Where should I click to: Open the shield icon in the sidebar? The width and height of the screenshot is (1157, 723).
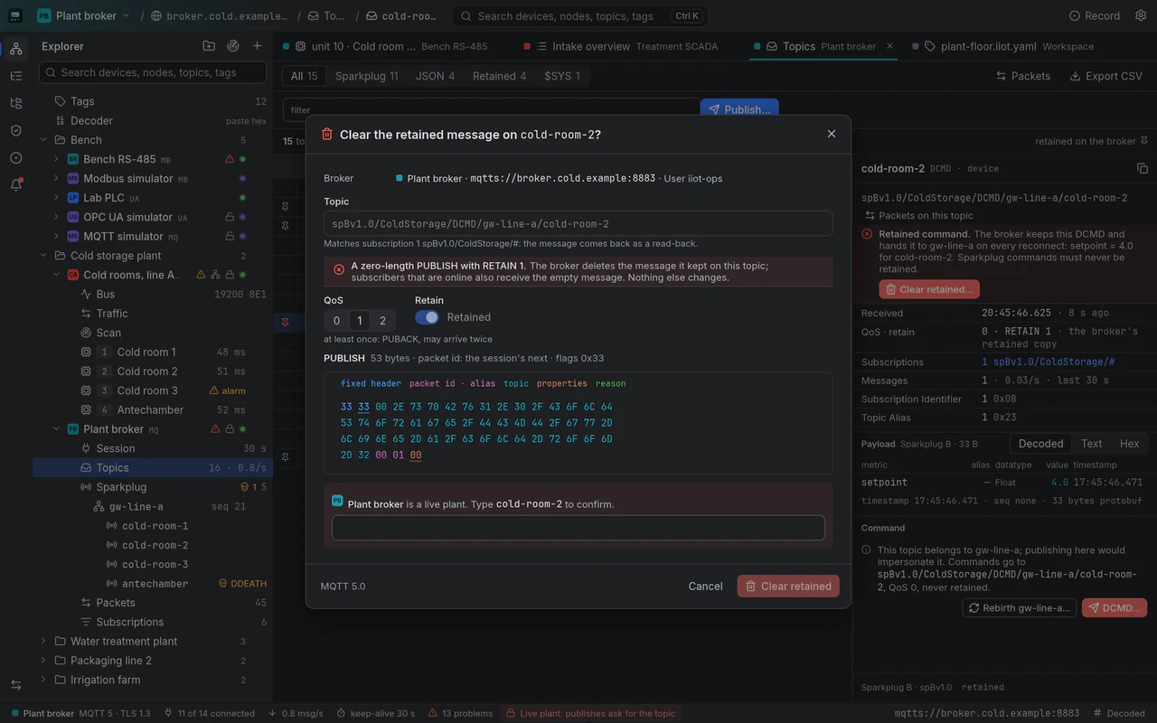15,130
